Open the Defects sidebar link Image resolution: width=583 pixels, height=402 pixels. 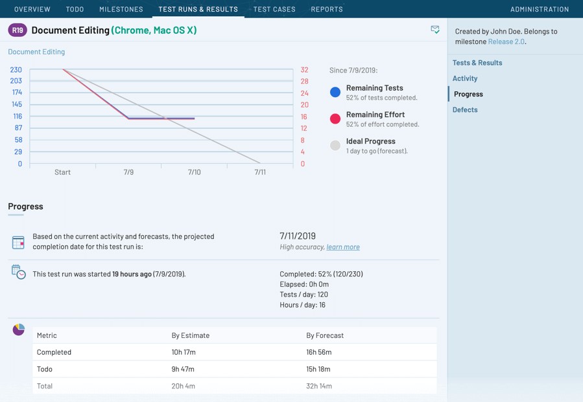(465, 109)
